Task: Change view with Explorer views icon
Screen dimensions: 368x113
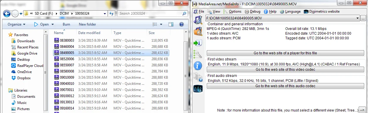Action: coord(155,24)
